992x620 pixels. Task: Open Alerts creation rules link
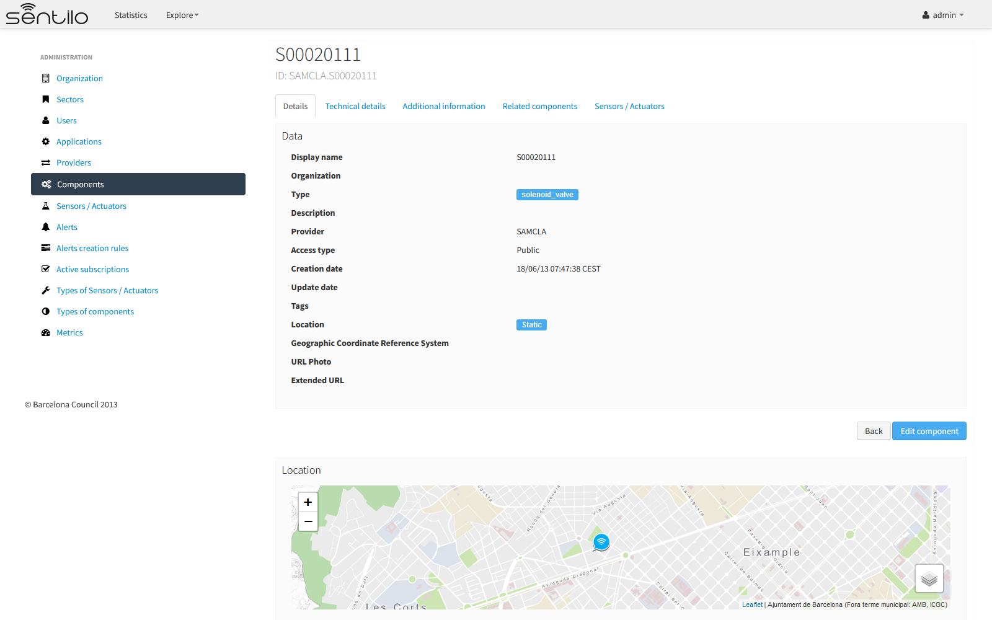92,248
